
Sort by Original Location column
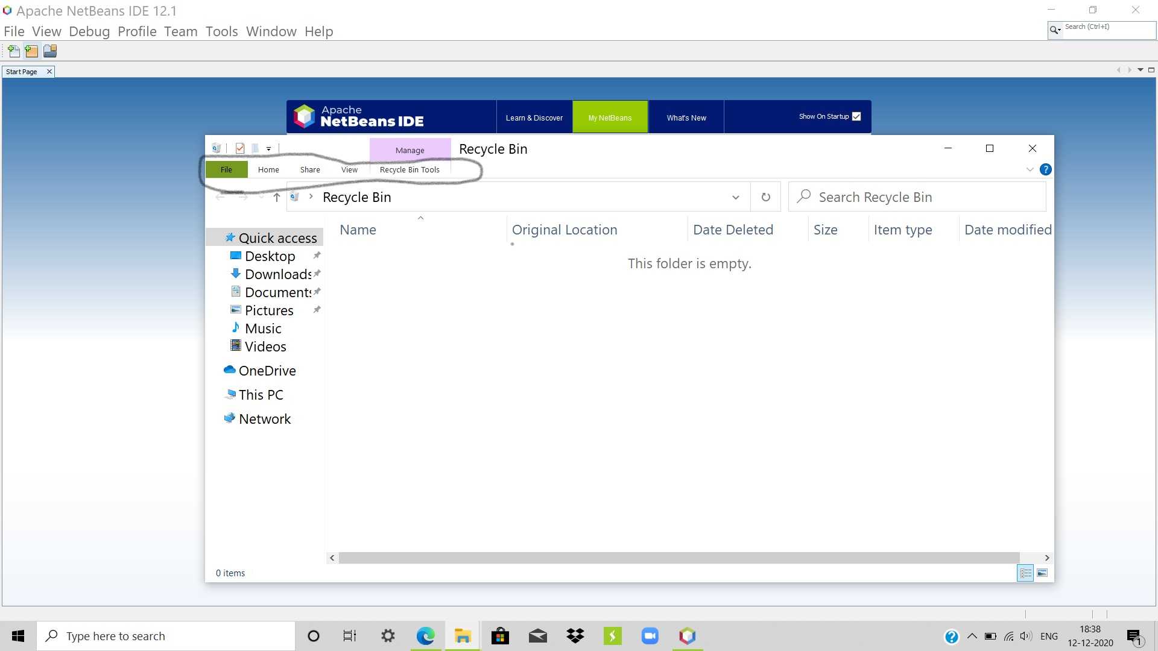tap(565, 230)
